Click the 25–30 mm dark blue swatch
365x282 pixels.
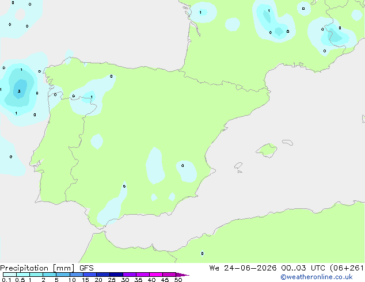tap(116, 275)
